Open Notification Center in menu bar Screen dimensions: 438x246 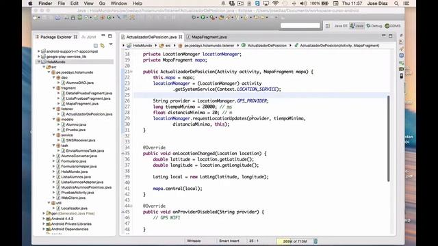tap(407, 3)
